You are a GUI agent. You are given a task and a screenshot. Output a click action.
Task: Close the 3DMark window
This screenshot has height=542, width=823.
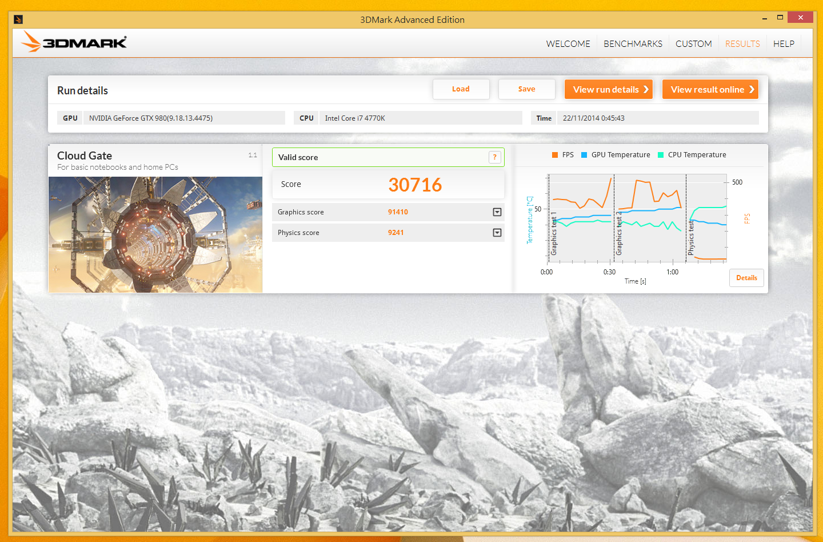800,18
